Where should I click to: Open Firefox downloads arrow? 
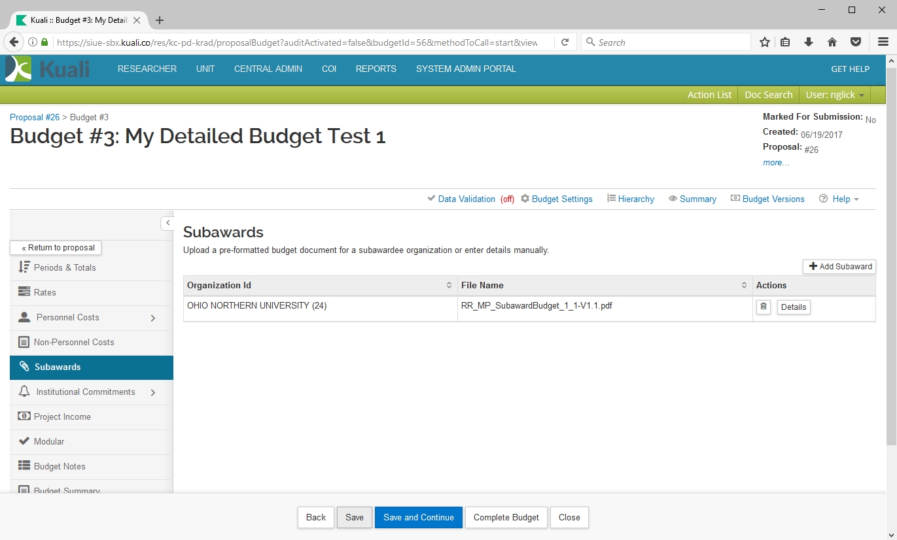point(809,42)
